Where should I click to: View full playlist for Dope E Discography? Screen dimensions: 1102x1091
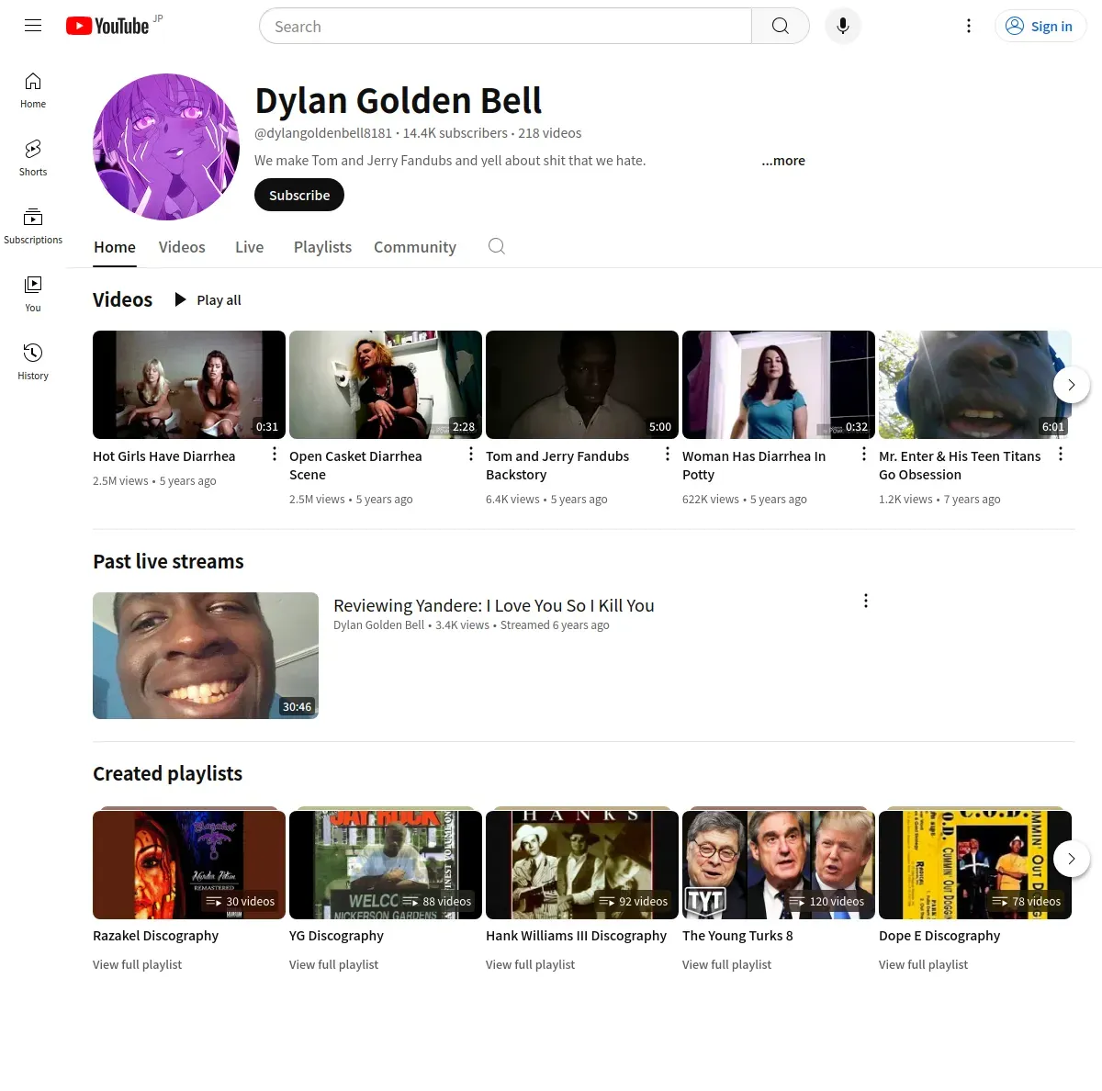click(924, 964)
